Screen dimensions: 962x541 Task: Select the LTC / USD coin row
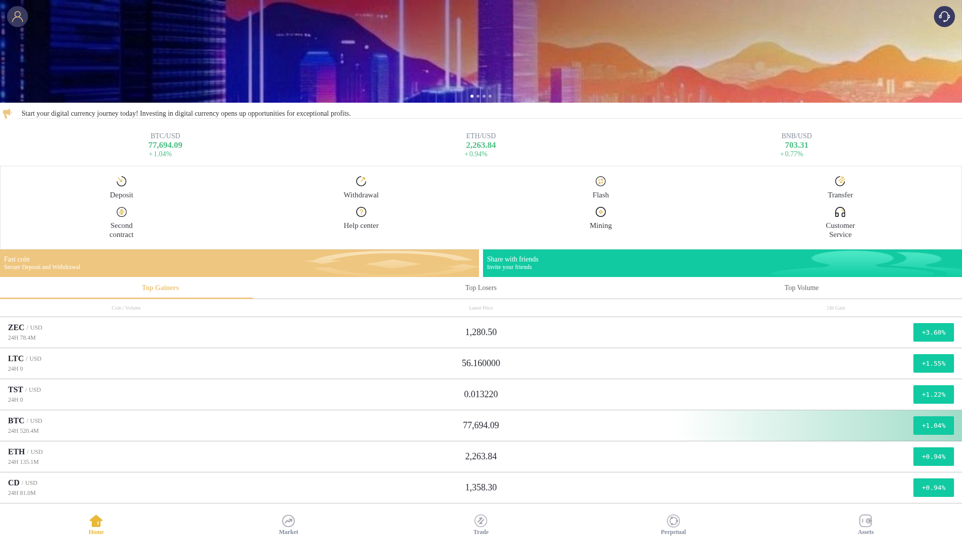click(x=481, y=364)
